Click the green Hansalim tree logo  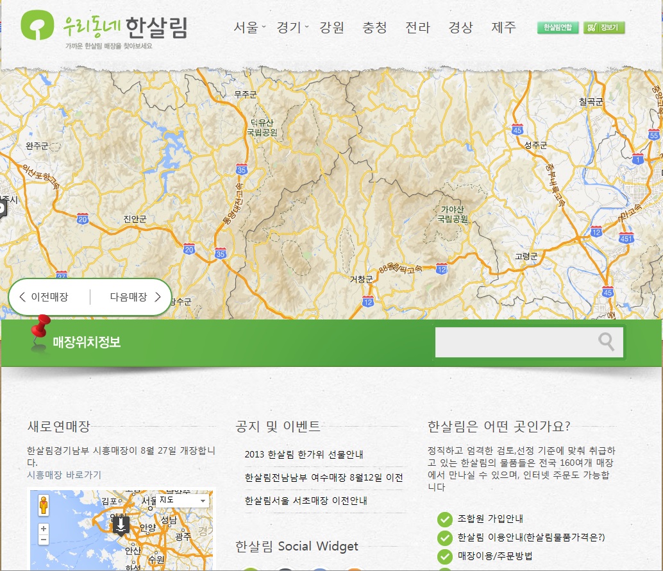(37, 25)
